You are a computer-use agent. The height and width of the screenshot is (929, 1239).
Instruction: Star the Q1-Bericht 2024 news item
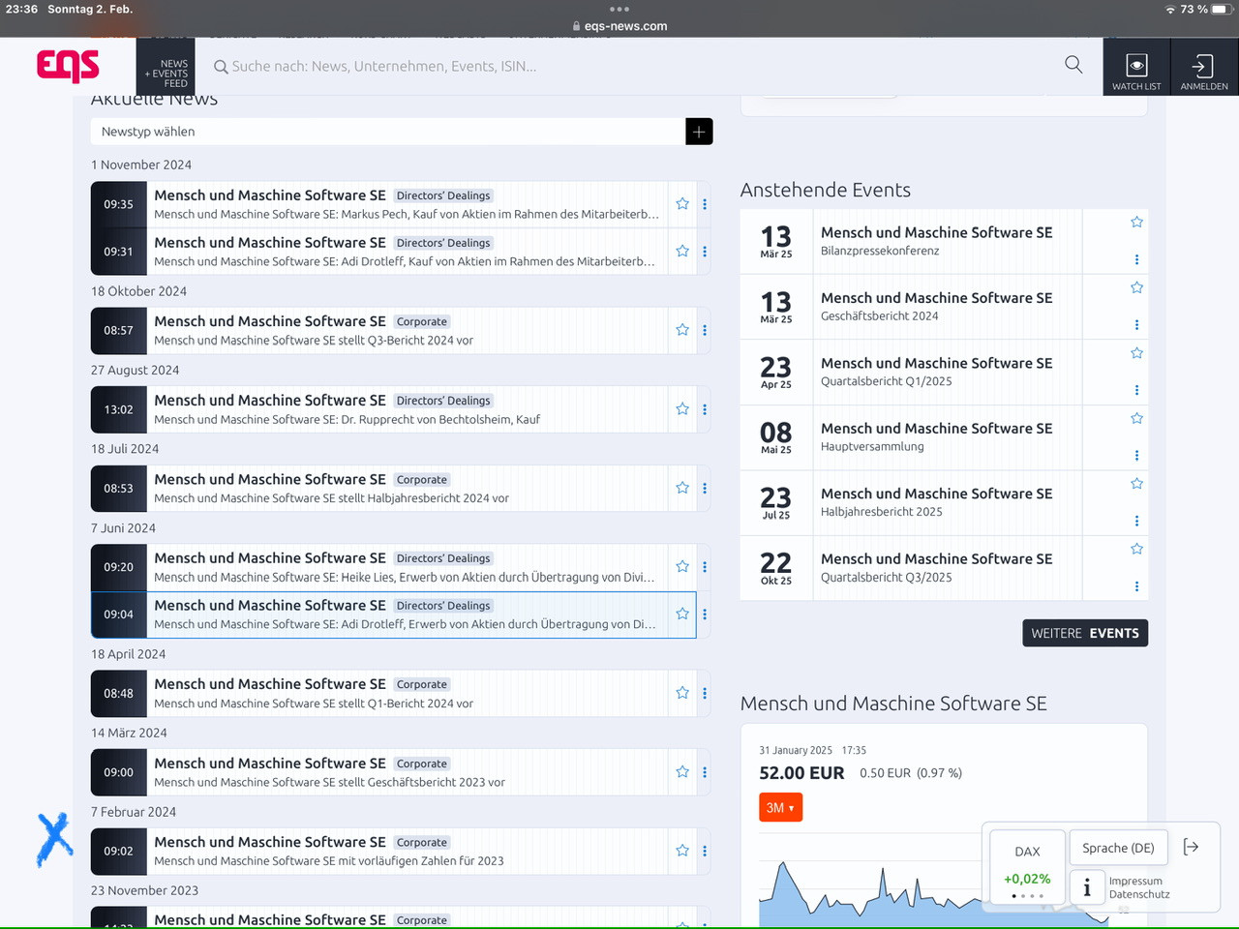coord(682,693)
